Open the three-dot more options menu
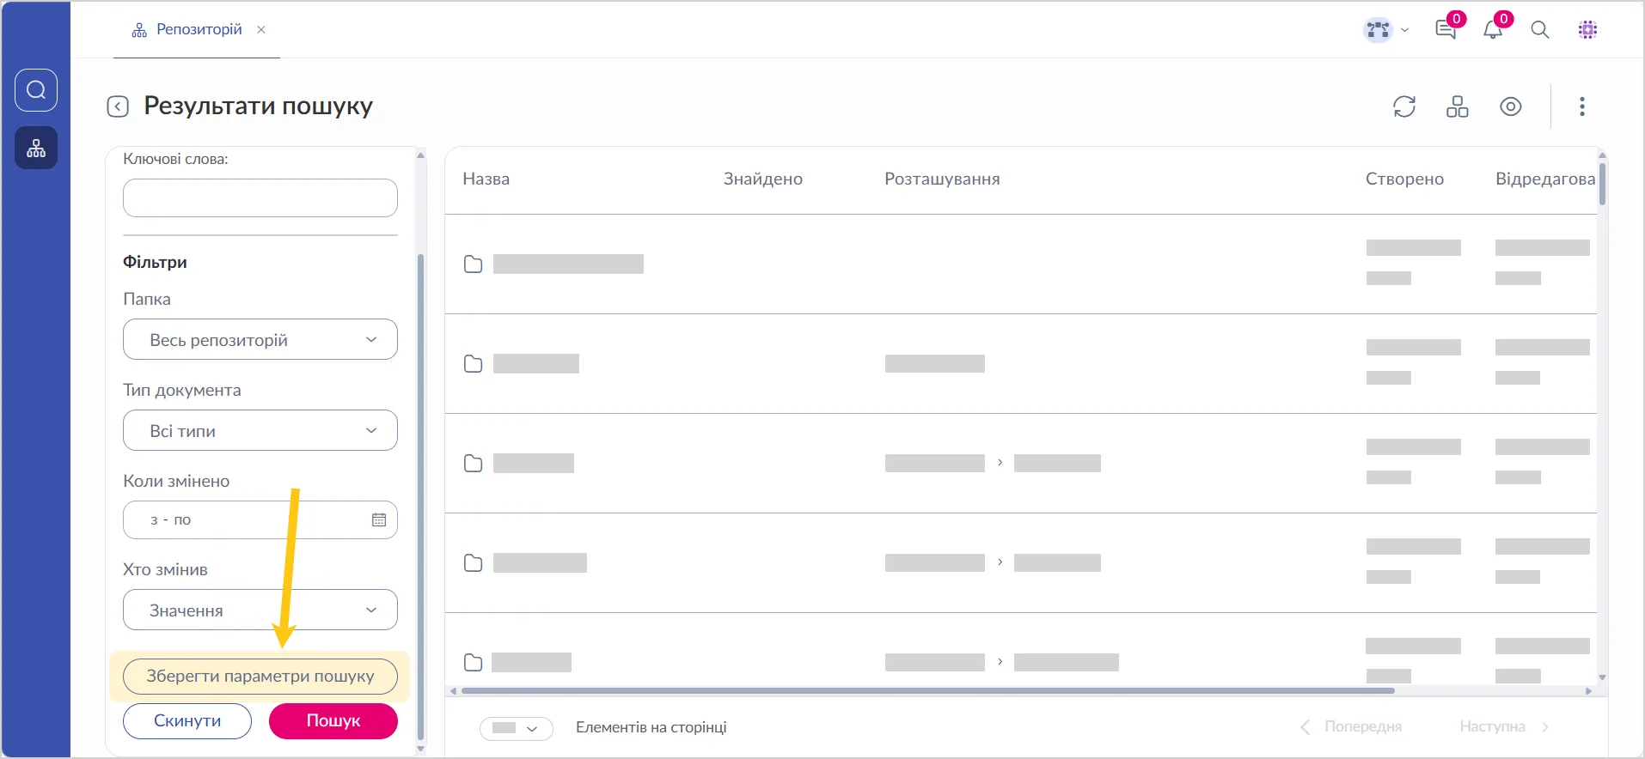Viewport: 1645px width, 759px height. 1581,106
